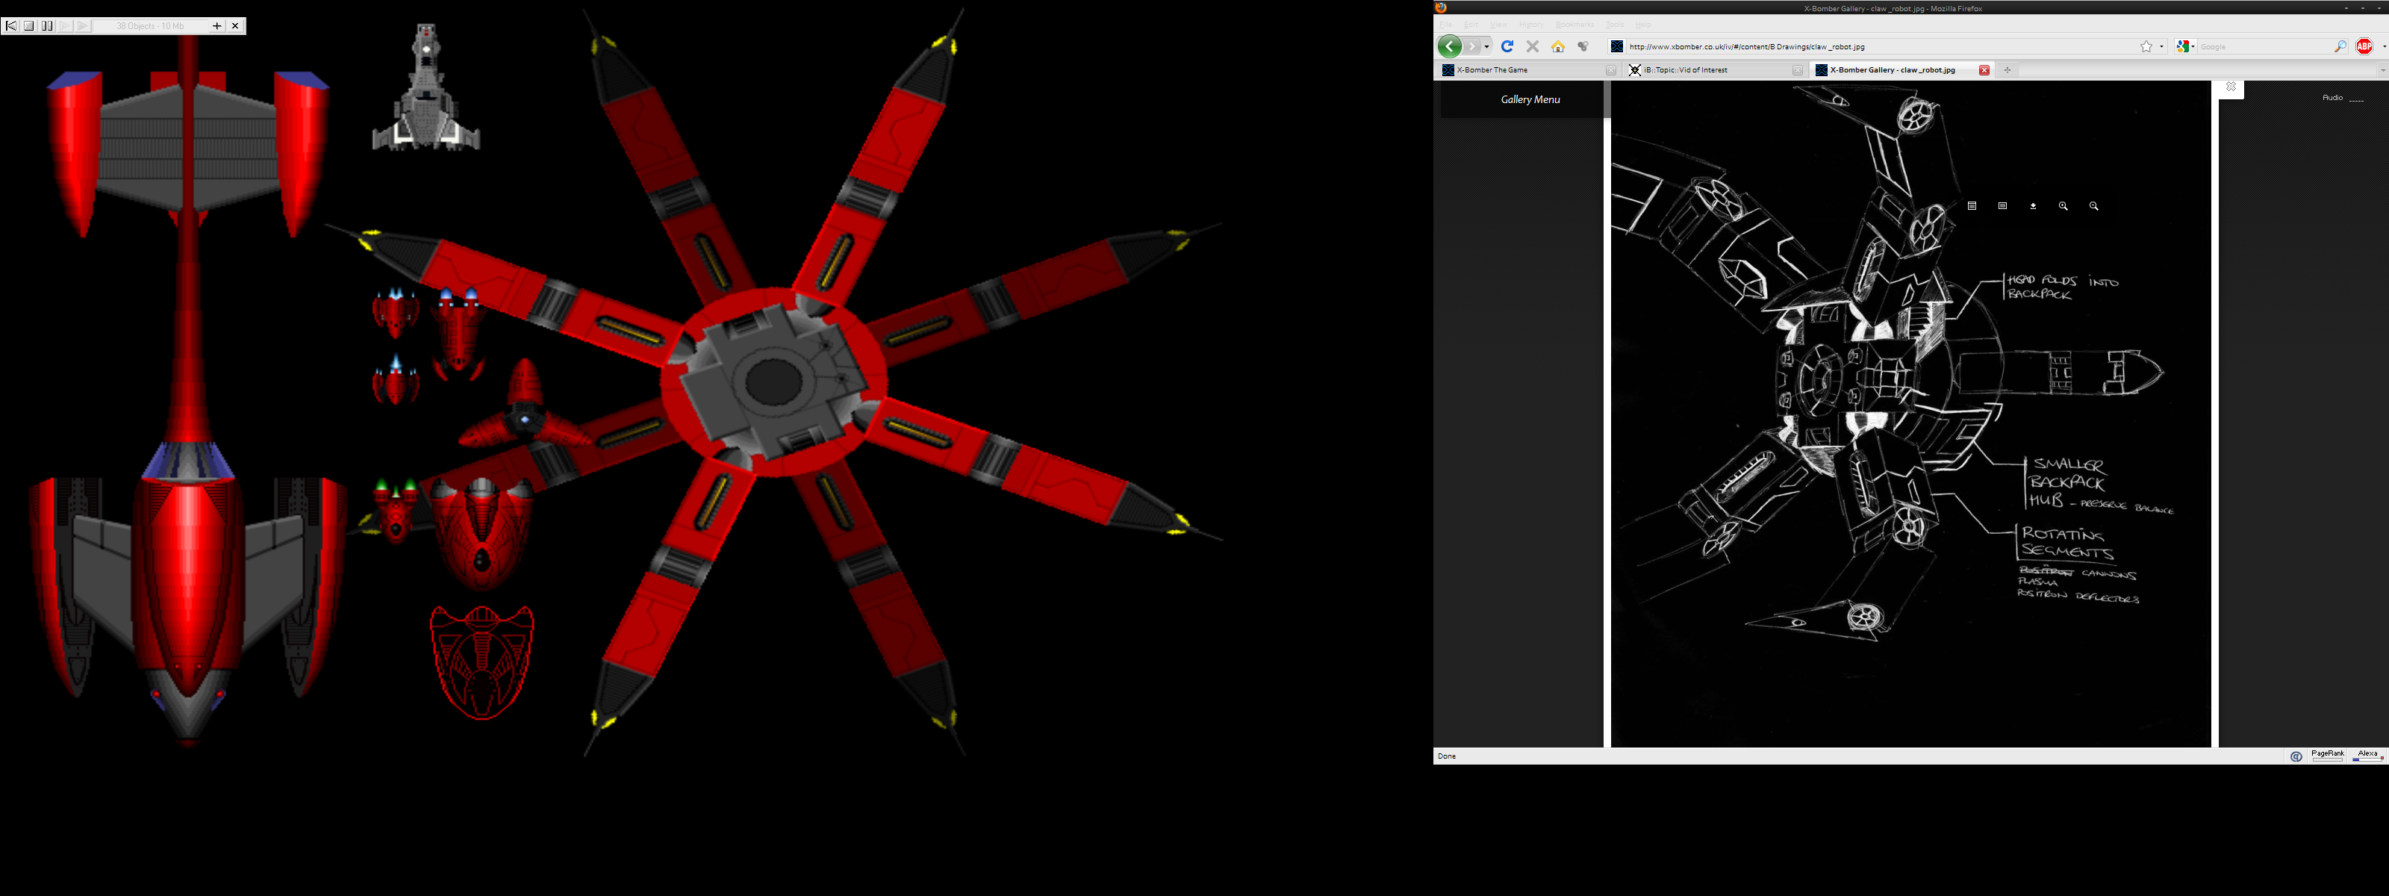This screenshot has height=896, width=2389.
Task: Open the History menu in Firefox
Action: [1531, 24]
